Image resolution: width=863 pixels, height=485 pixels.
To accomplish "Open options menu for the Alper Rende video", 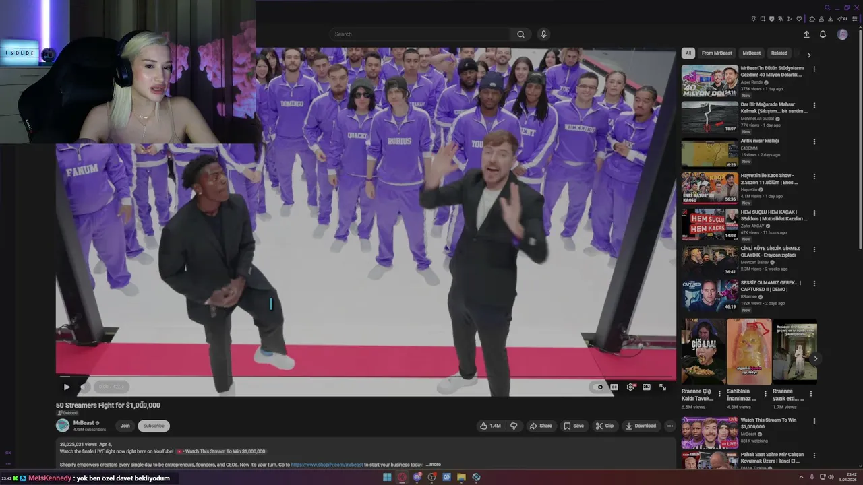I will pos(814,69).
